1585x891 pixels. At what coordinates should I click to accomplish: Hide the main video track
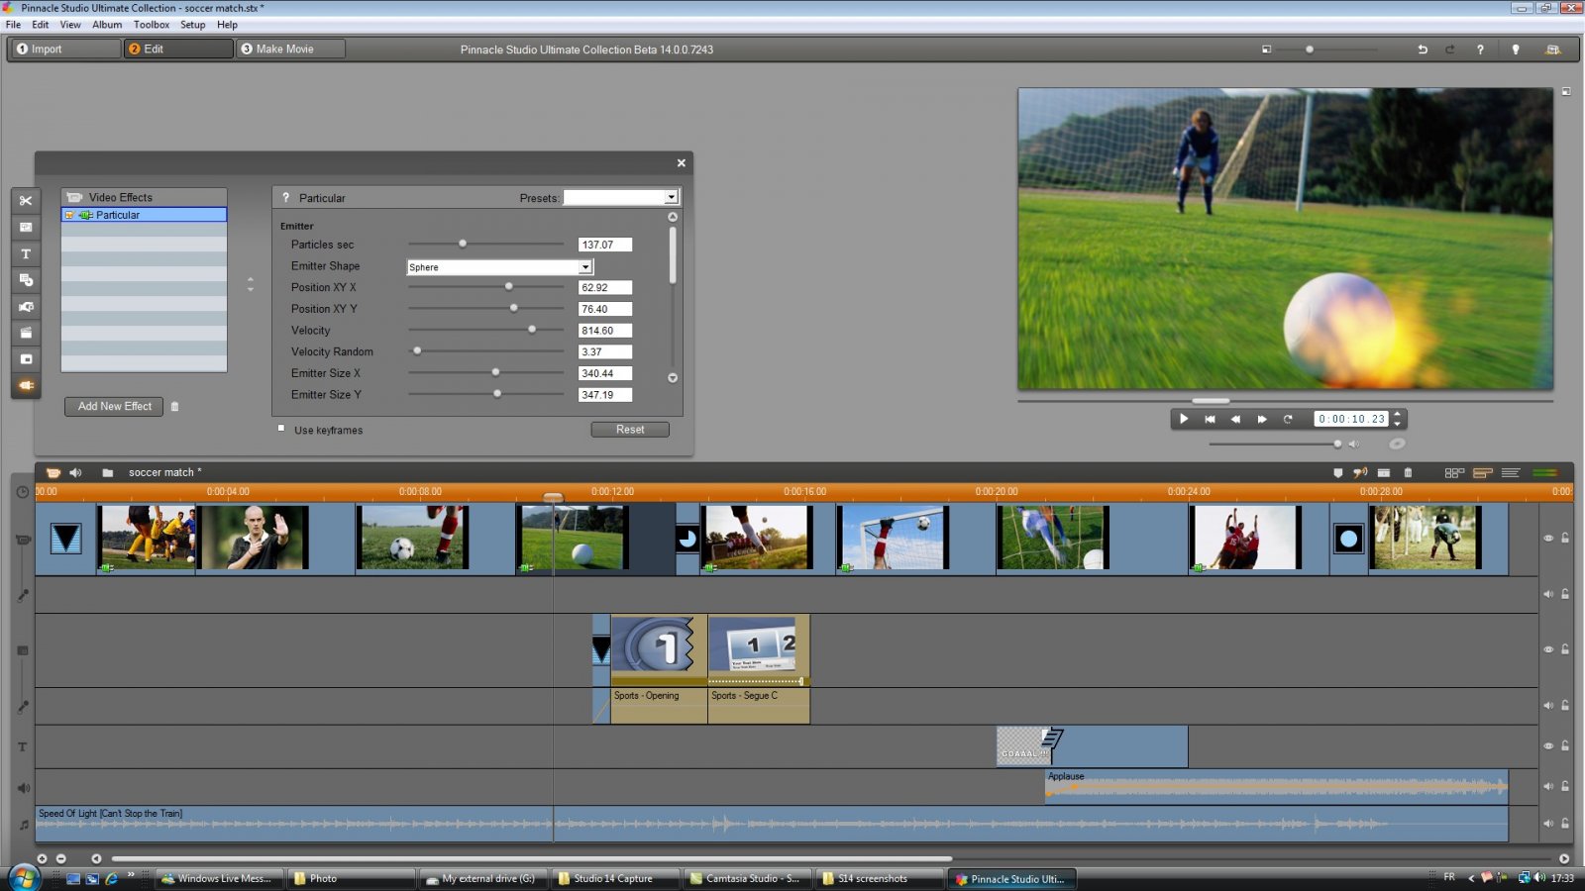pos(1548,539)
